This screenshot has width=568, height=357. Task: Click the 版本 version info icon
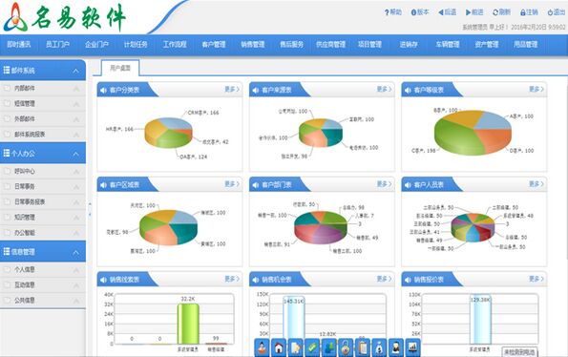(413, 12)
